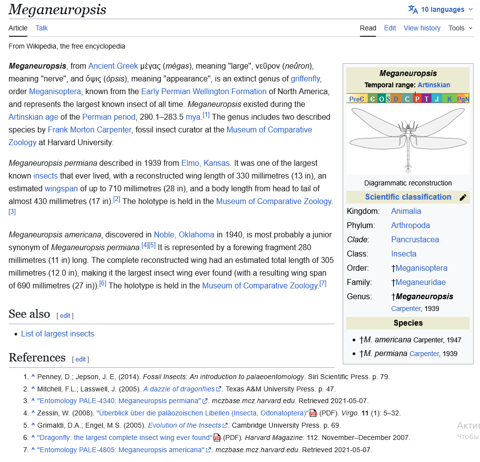This screenshot has width=480, height=462.
Task: Click citation [2] after 17 in
Action: pos(117,199)
